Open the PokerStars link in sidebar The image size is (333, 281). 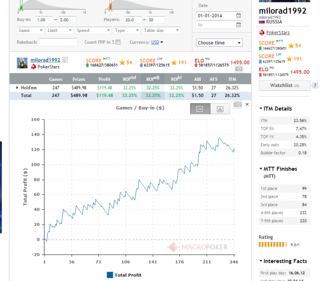point(278,32)
